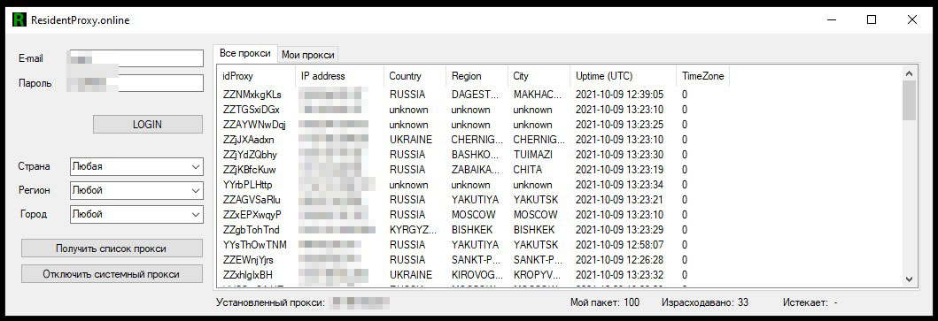Click the Получить список прокси button

(x=112, y=248)
